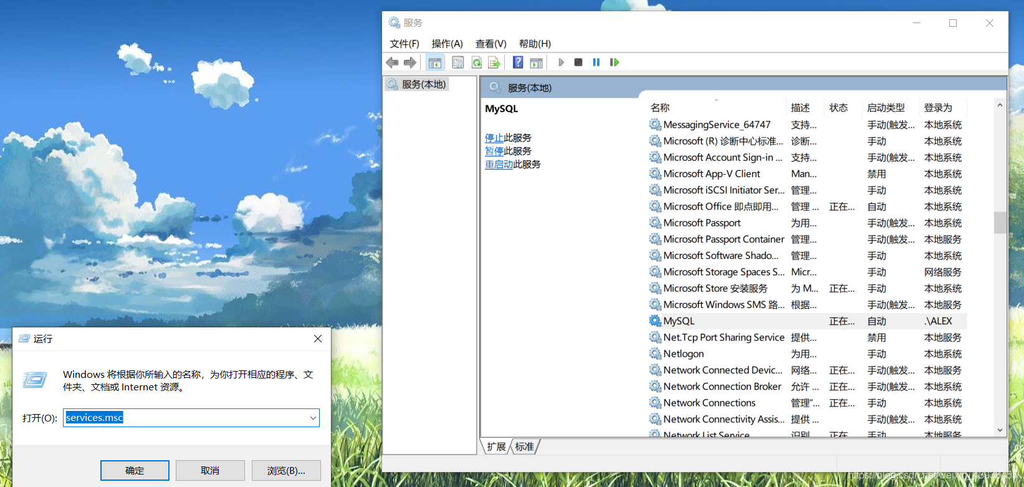The height and width of the screenshot is (487, 1024).
Task: Open the Help question-mark toolbar icon
Action: tap(518, 62)
